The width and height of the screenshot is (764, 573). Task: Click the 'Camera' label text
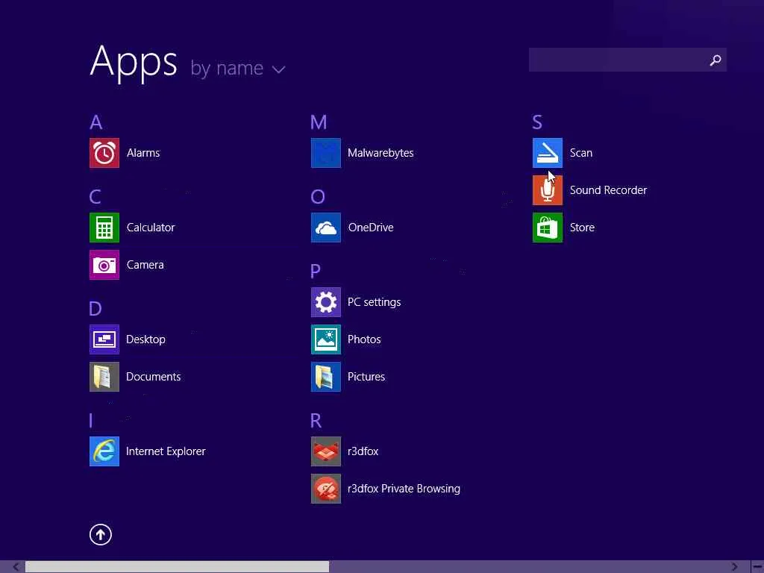tap(145, 265)
